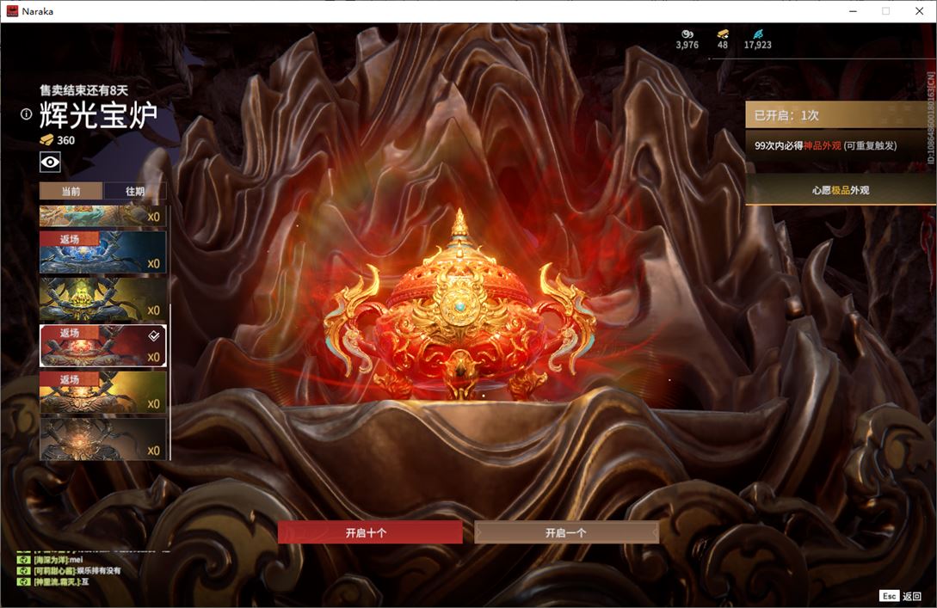This screenshot has width=937, height=608.
Task: Select the green-glowing furnace card
Action: pos(102,299)
